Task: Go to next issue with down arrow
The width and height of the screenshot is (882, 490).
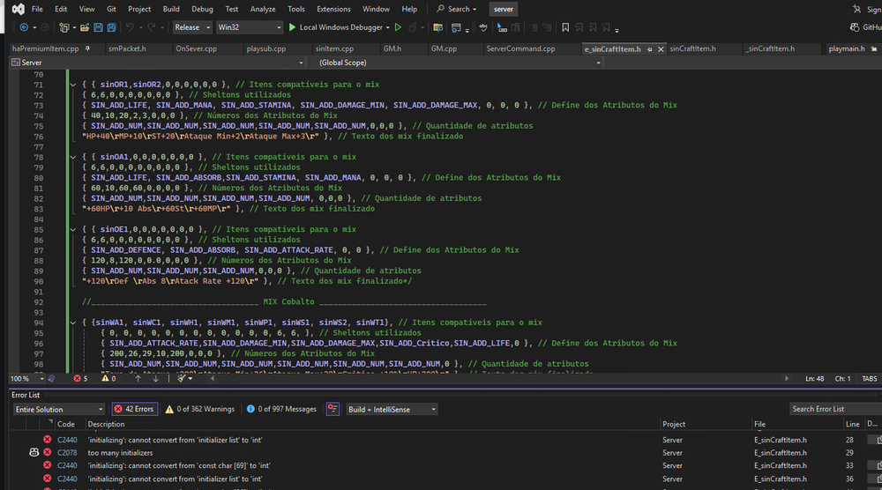Action: (x=156, y=379)
